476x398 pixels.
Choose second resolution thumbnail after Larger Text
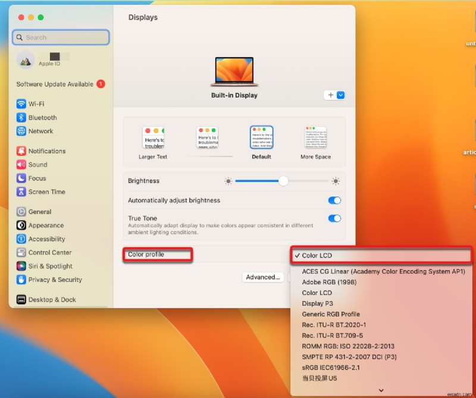[207, 137]
